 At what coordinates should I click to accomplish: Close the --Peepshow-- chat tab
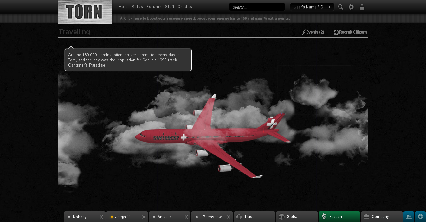pos(229,217)
